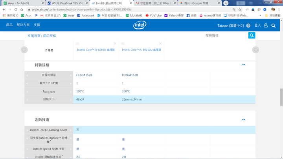Screen dimensions: 283x159
Task: Open Gmail inbox bookmark (117)
Action: [x=51, y=15]
